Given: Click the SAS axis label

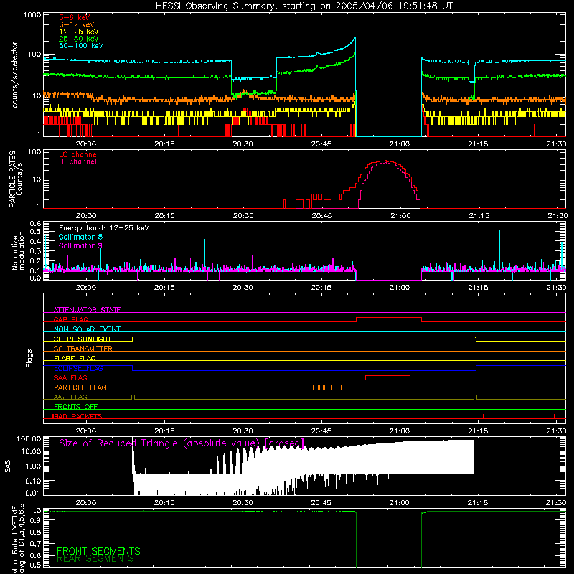Looking at the screenshot, I should pos(8,466).
